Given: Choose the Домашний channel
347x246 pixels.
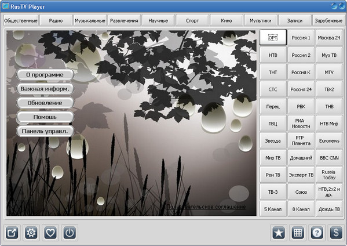Looking at the screenshot, I should (x=301, y=158).
